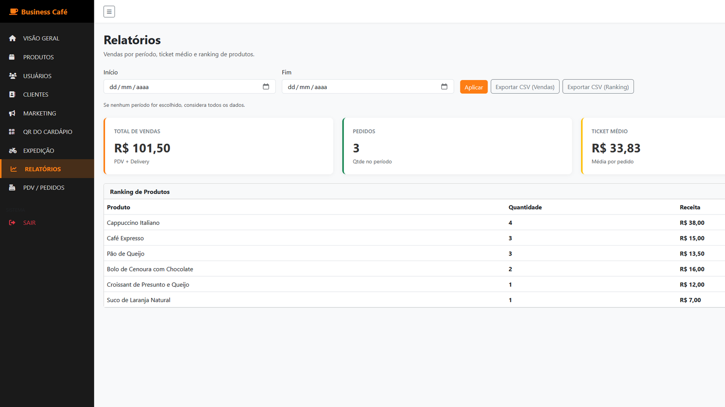Viewport: 725px width, 407px height.
Task: Switch to the RELATÓRIOS section
Action: click(43, 169)
